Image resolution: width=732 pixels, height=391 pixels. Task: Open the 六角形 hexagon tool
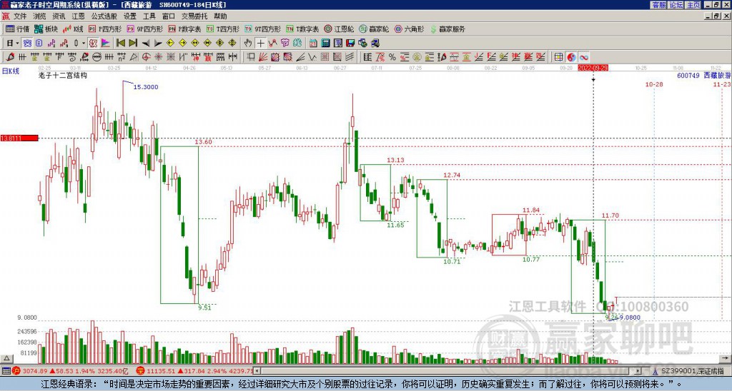[x=409, y=29]
